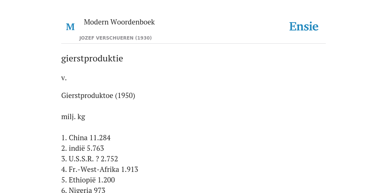Select the author Jozef Verschueren (1930) text
Screen dimensions: 387x193
(x=116, y=38)
